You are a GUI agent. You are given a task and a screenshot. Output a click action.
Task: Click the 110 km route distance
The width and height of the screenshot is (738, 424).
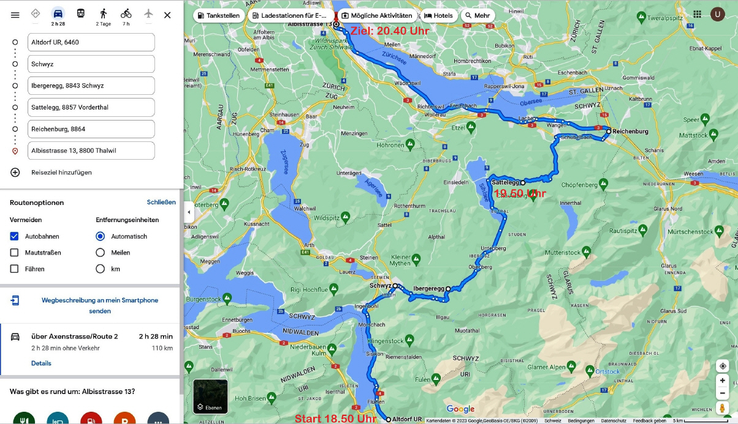[162, 349]
